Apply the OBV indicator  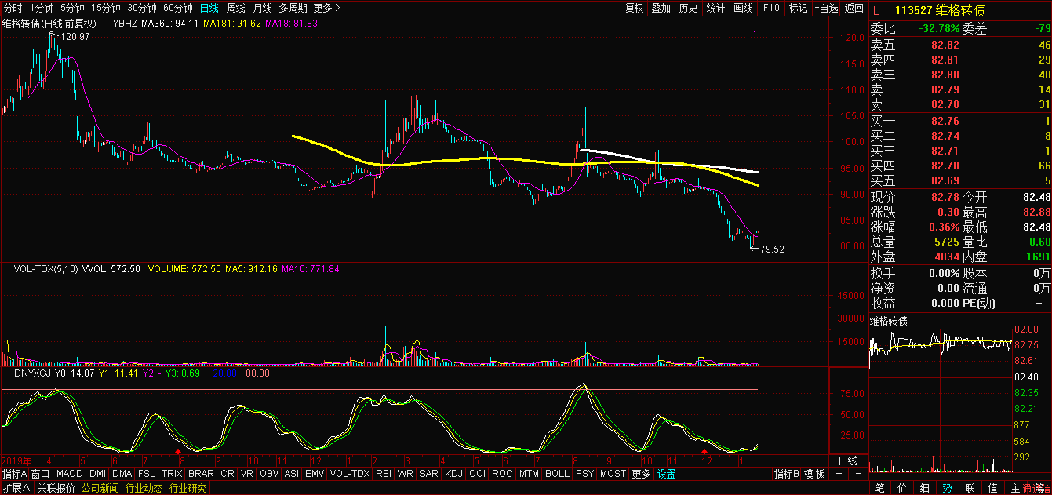(269, 474)
